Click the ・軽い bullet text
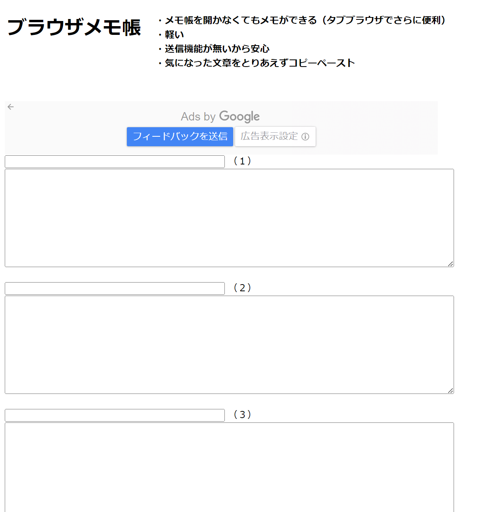Image resolution: width=500 pixels, height=512 pixels. [171, 34]
